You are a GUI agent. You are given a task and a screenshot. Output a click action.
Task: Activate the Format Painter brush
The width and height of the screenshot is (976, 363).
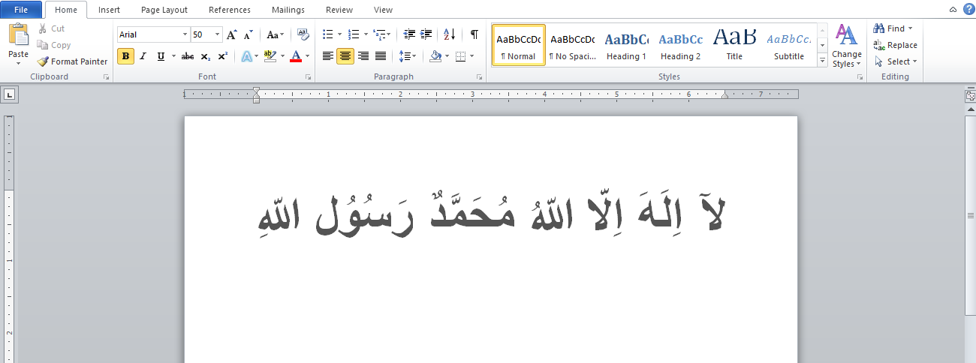click(72, 61)
